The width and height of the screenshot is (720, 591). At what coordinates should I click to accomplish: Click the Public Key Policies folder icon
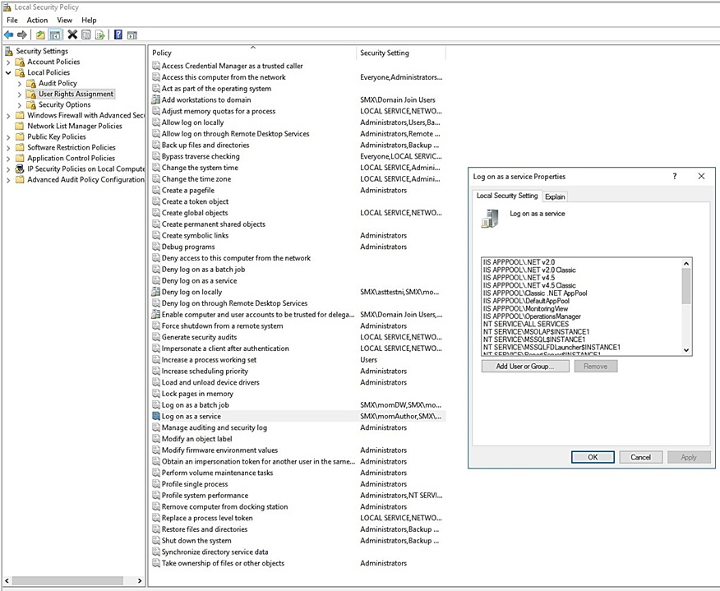(x=20, y=136)
